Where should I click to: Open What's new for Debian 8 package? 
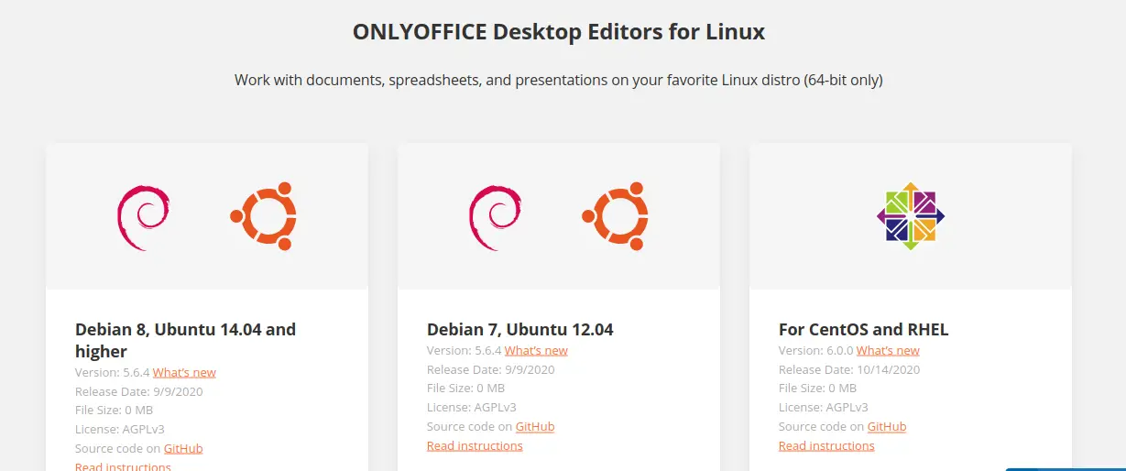point(184,373)
